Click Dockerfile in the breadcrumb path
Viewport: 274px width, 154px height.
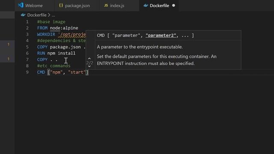pyautogui.click(x=37, y=15)
